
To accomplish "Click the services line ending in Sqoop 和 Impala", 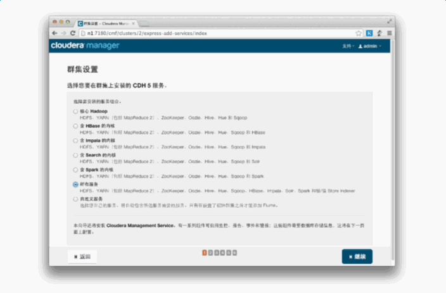I will pos(172,147).
